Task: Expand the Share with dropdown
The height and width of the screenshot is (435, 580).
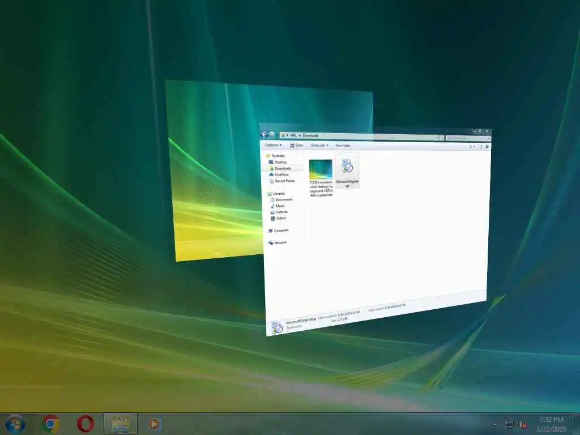Action: (x=319, y=146)
